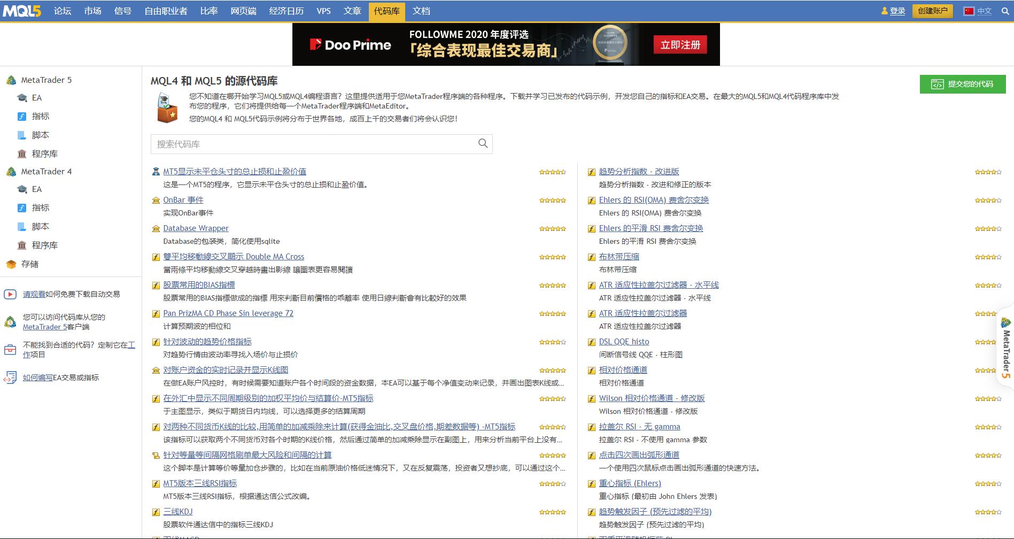Click the video play icon beside 请观看
The height and width of the screenshot is (539, 1014).
[x=10, y=294]
